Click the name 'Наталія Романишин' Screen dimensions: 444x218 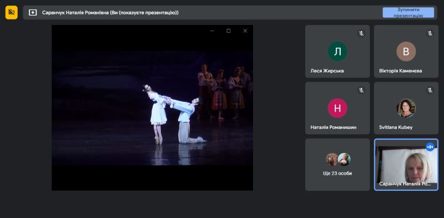click(x=334, y=128)
